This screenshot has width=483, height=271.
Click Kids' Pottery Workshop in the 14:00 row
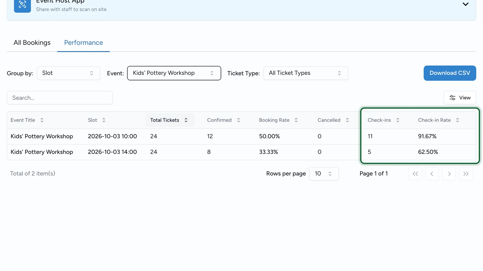[42, 152]
